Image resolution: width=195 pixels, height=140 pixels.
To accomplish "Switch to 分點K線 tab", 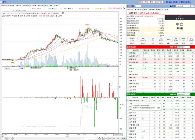I will point(18,6).
